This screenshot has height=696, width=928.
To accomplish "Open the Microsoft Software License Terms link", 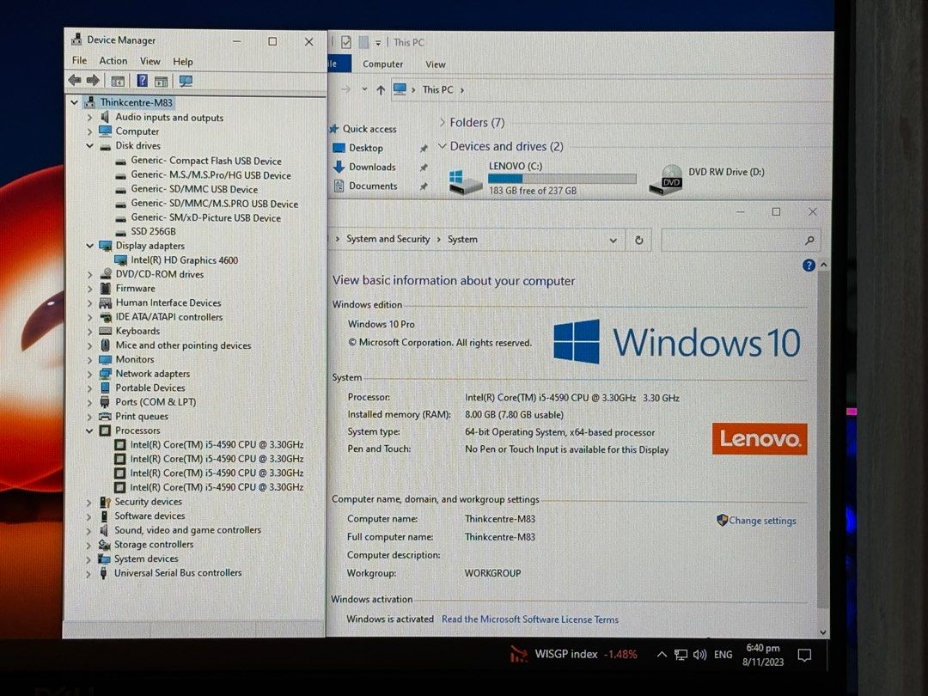I will tap(530, 619).
